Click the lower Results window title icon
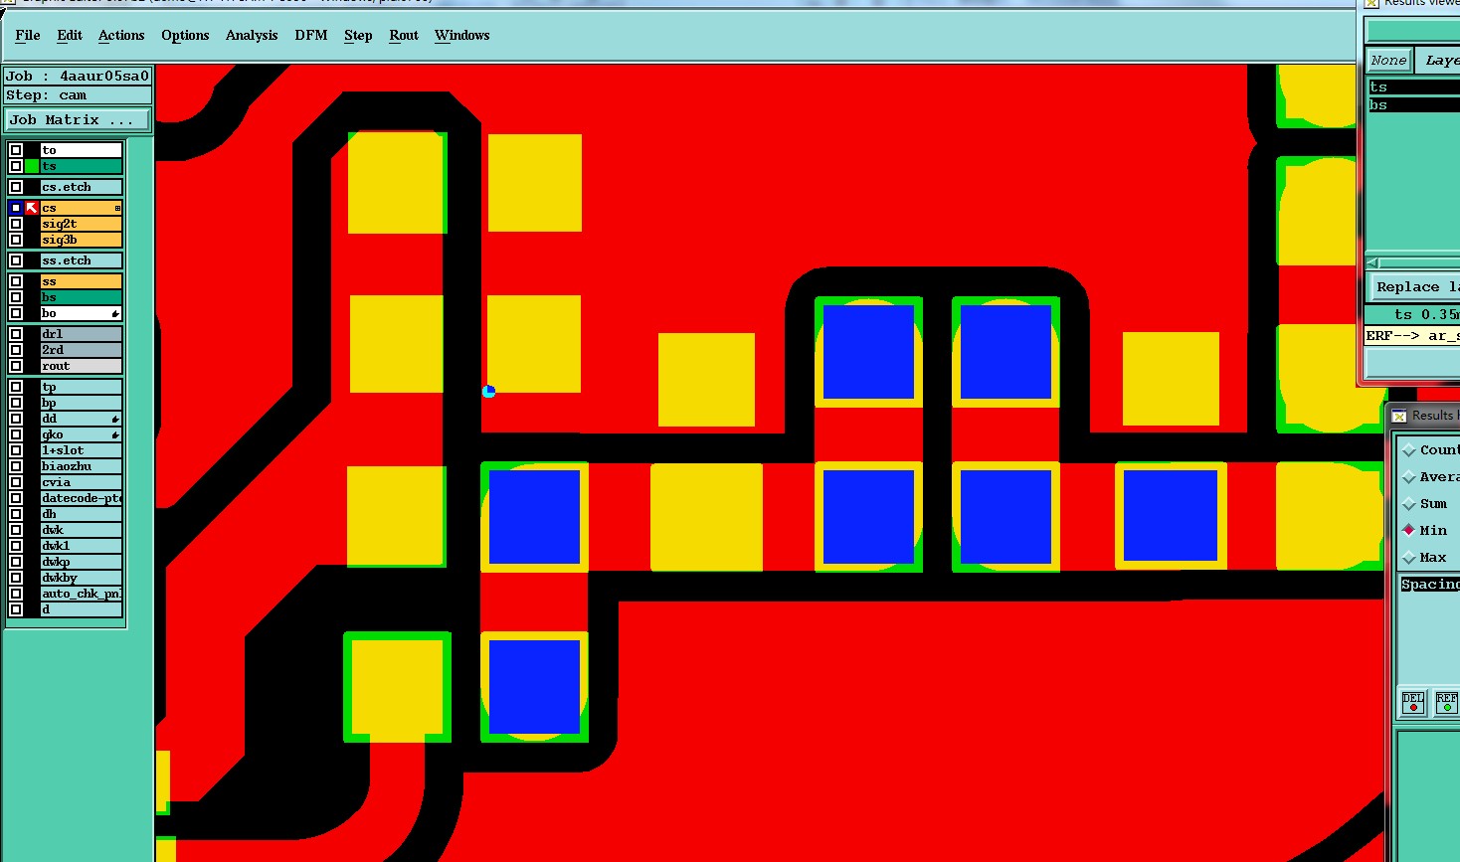 coord(1399,416)
